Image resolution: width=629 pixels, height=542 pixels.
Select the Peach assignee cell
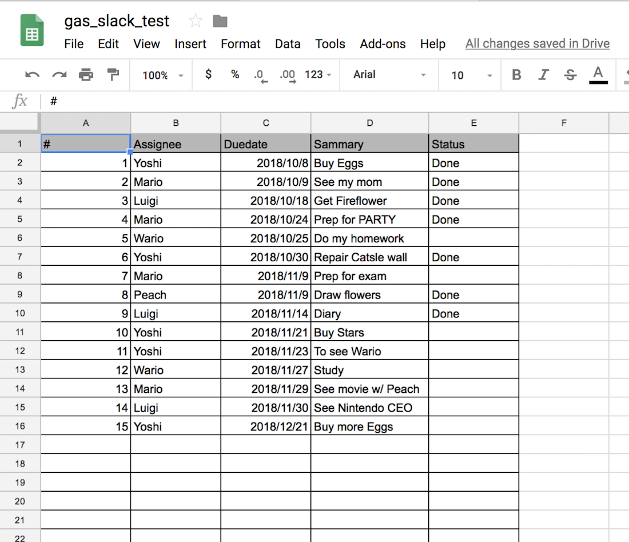click(x=176, y=294)
